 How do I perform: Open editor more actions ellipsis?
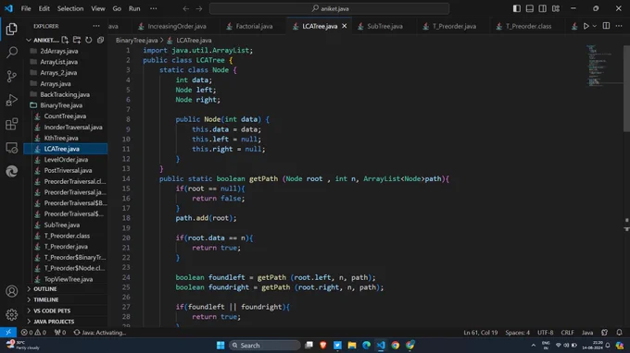pos(619,26)
